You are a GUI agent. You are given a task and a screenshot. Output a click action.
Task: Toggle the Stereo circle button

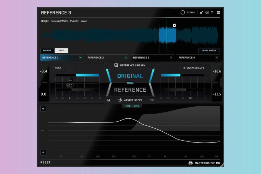click(x=183, y=12)
